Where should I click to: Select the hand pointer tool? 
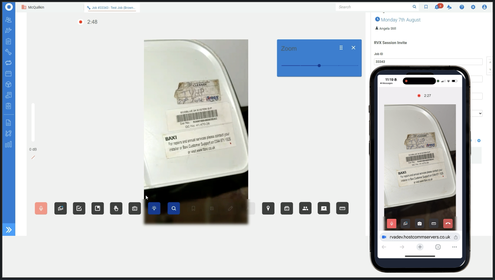116,208
